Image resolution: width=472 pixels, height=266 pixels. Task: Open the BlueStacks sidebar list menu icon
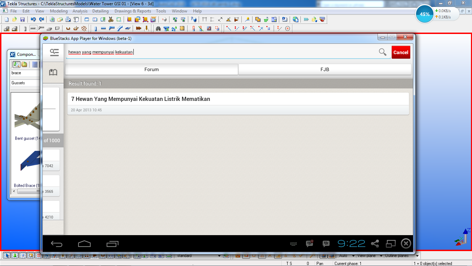(x=54, y=52)
